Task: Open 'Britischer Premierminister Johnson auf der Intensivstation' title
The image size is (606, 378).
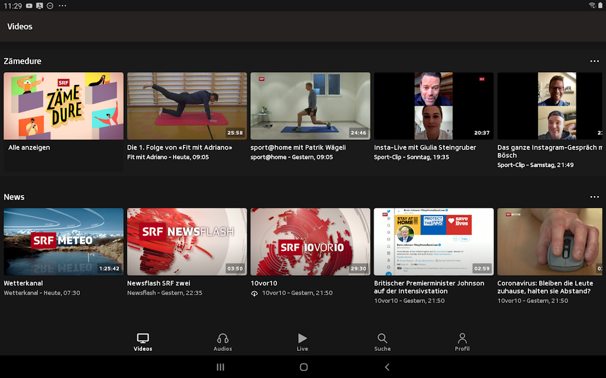Action: coord(429,287)
